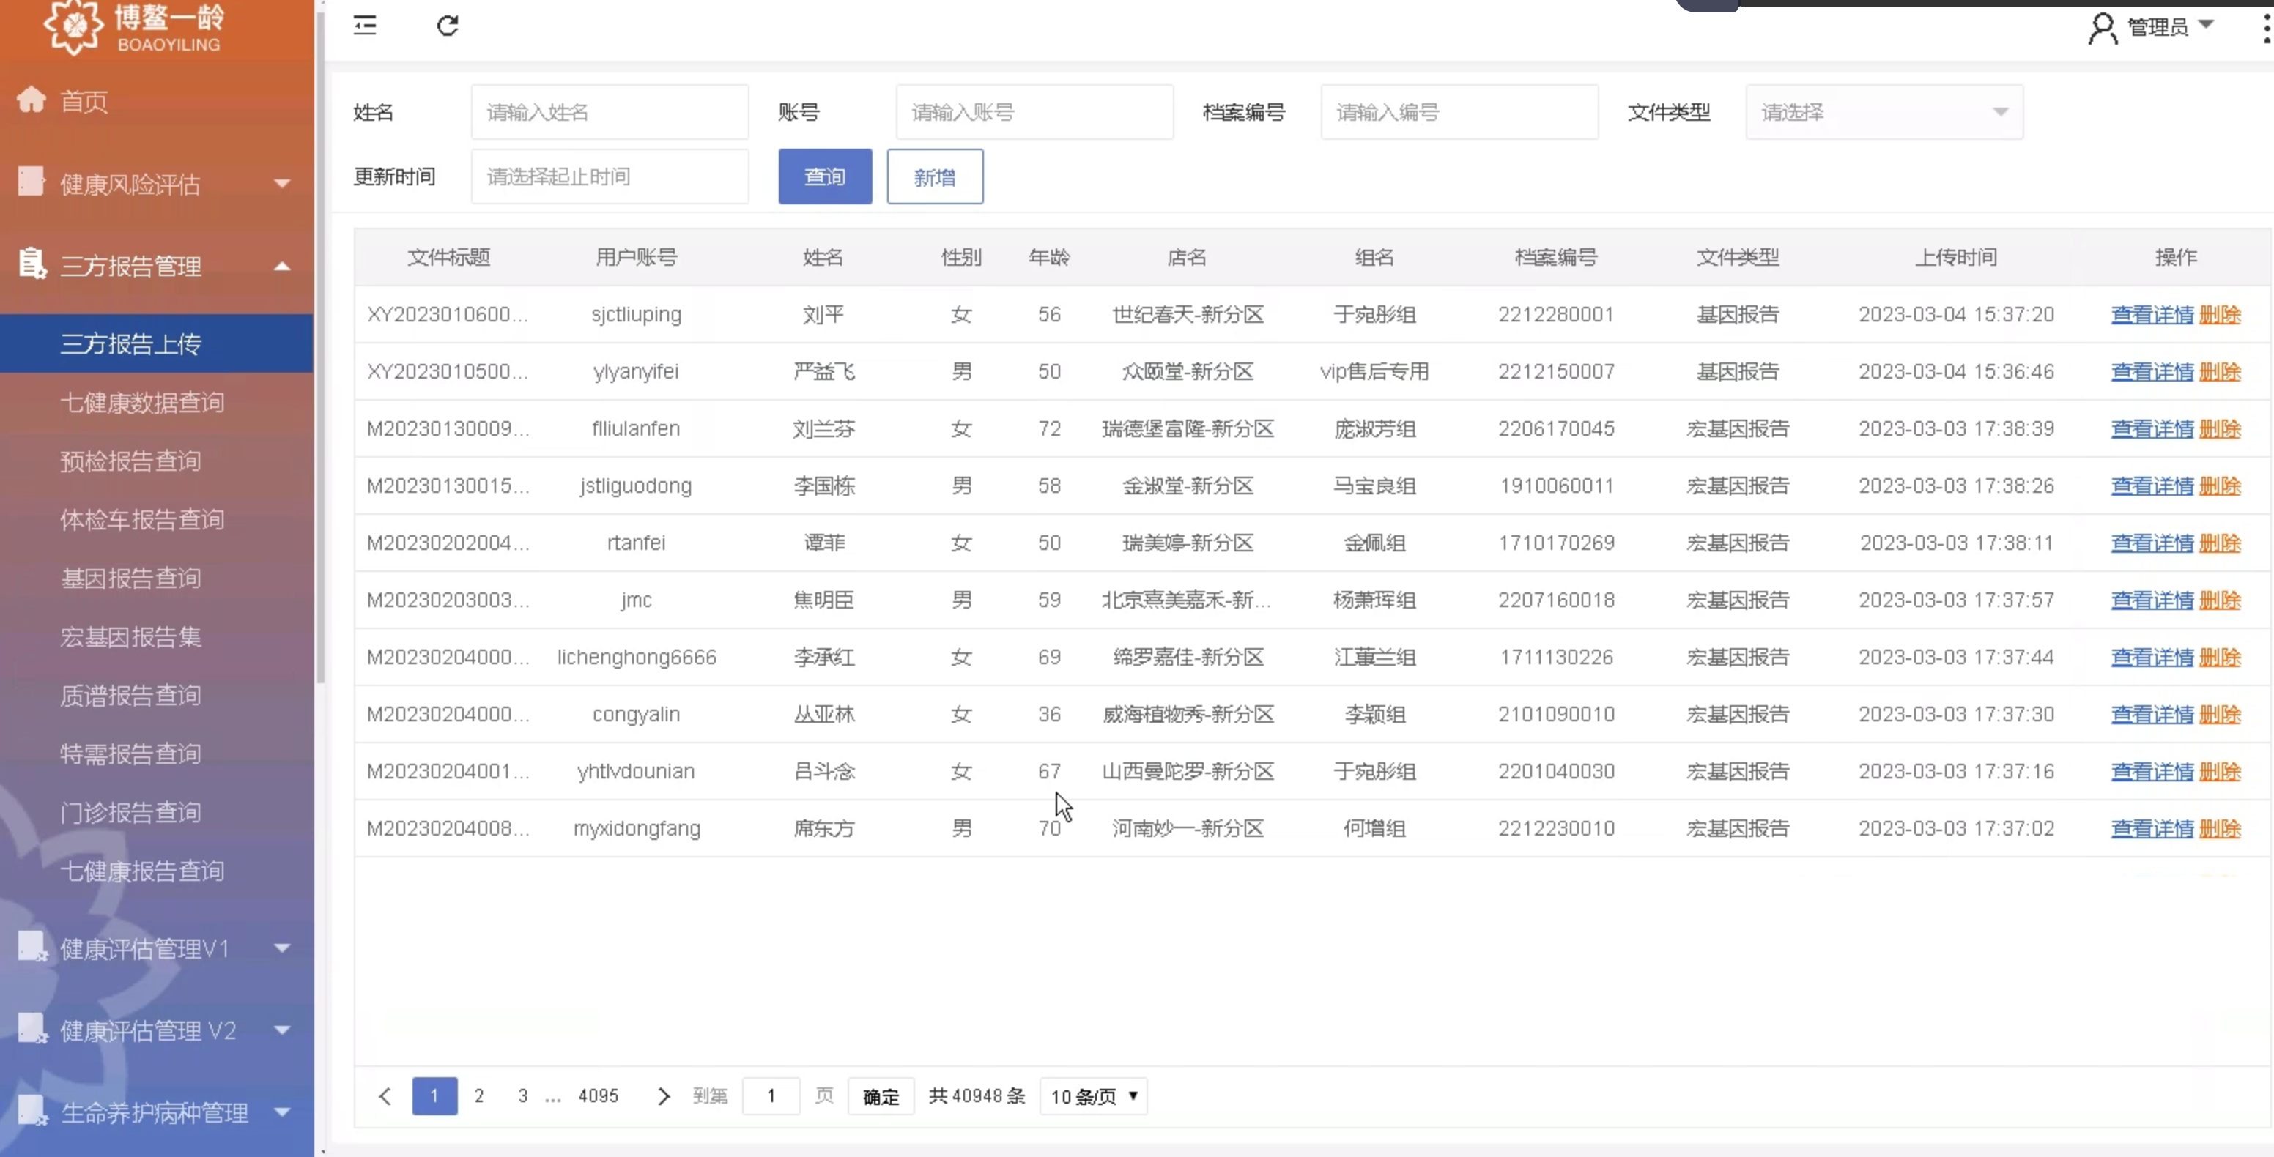
Task: Open 七健康报告查询 in the sidebar
Action: [x=142, y=871]
